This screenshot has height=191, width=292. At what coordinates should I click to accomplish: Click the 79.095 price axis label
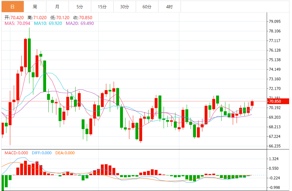275,21
